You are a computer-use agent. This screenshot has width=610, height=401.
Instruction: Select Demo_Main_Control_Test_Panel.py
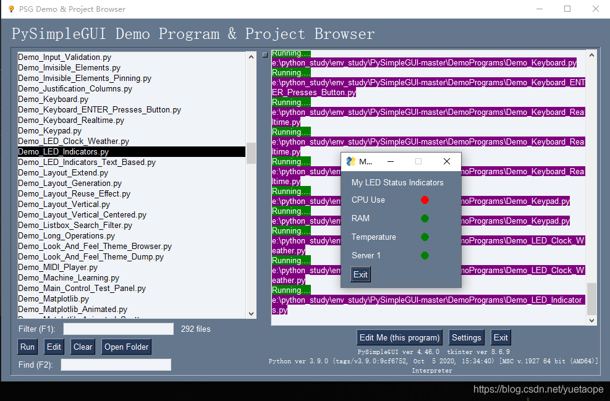(132, 288)
